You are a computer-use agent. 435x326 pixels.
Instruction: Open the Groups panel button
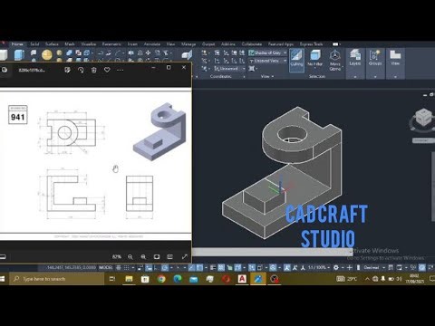point(375,58)
